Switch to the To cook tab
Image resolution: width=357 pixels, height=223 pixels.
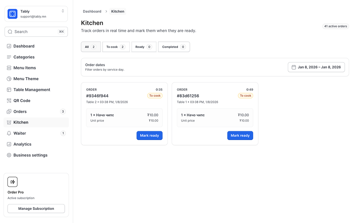pos(116,47)
